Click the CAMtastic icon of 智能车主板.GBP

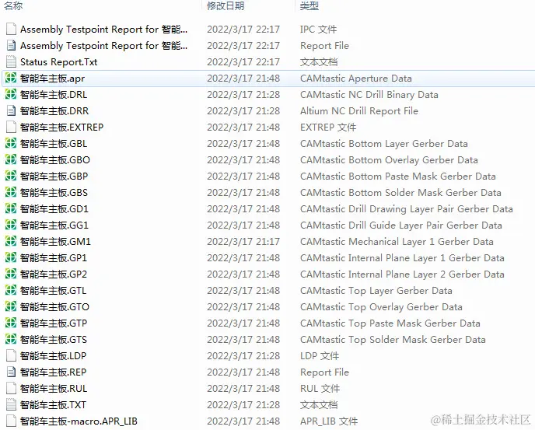(11, 176)
